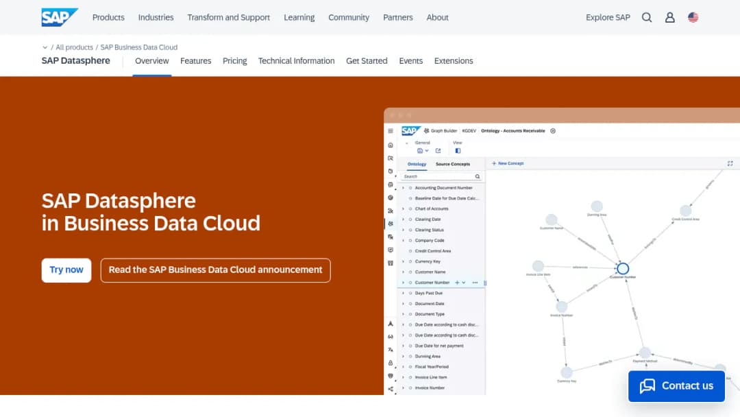Open the Industries menu

156,17
